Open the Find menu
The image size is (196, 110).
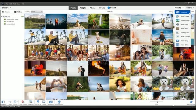pyautogui.click(x=14, y=4)
